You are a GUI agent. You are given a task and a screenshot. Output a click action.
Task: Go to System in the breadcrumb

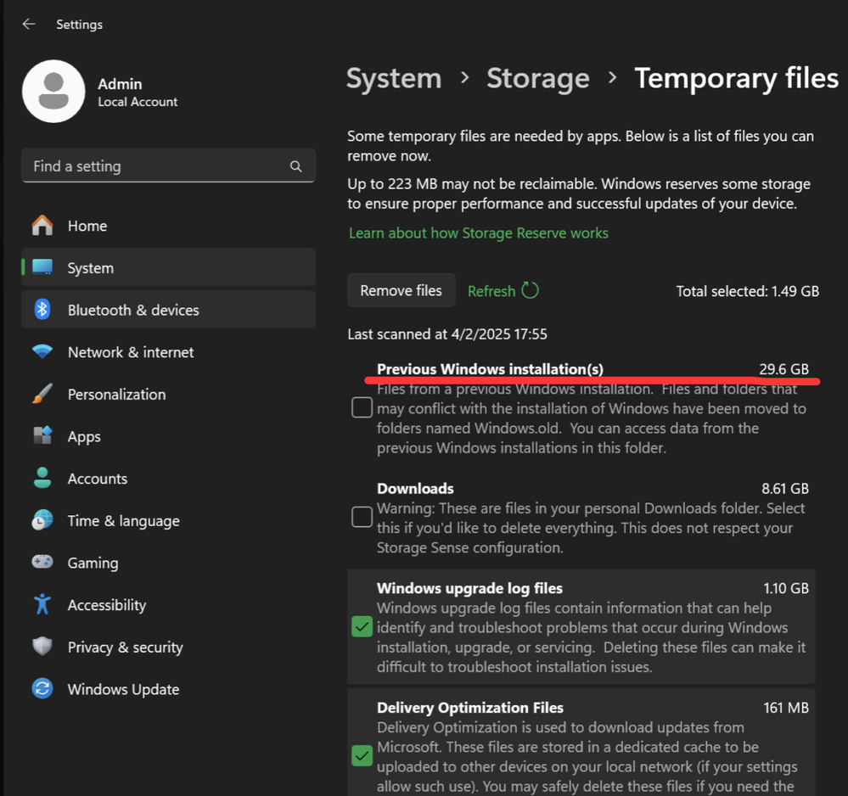pyautogui.click(x=394, y=79)
